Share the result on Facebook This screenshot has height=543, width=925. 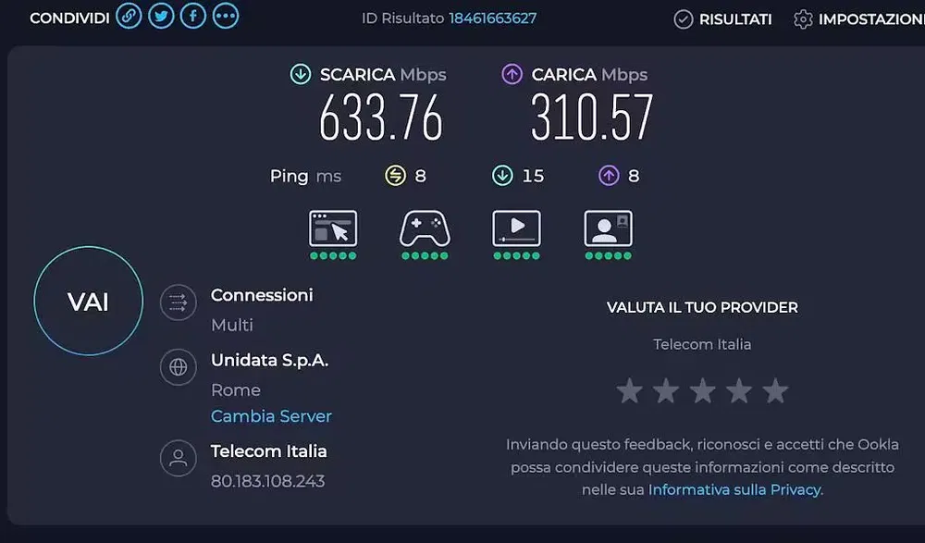[x=193, y=16]
